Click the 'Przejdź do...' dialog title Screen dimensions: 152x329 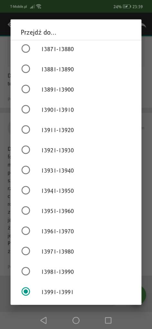[x=39, y=32]
